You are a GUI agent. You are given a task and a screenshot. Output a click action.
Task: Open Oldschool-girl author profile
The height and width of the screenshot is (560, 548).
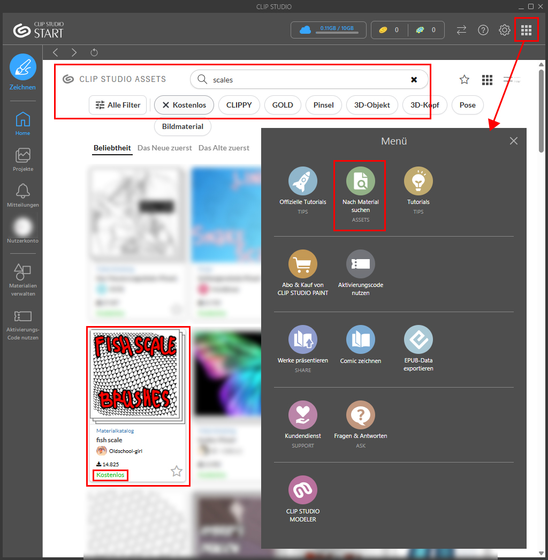(x=119, y=451)
